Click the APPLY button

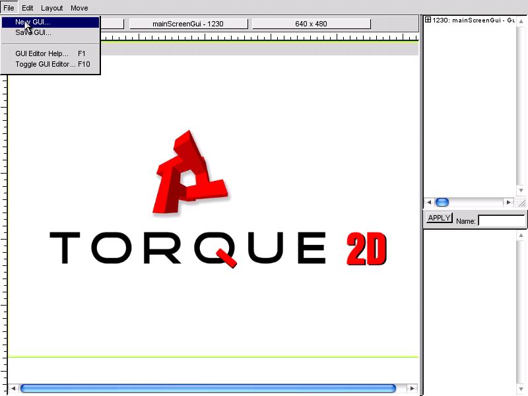pos(439,218)
